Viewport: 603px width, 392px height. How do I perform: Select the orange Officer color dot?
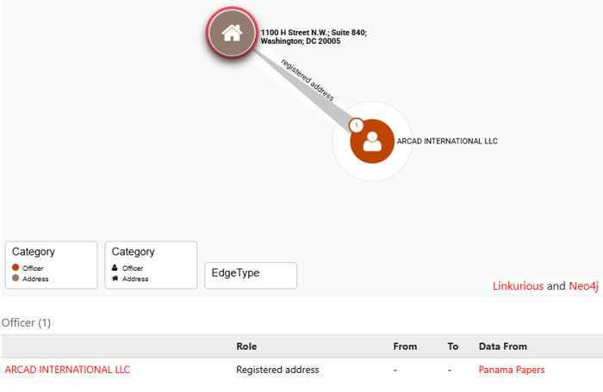point(16,268)
